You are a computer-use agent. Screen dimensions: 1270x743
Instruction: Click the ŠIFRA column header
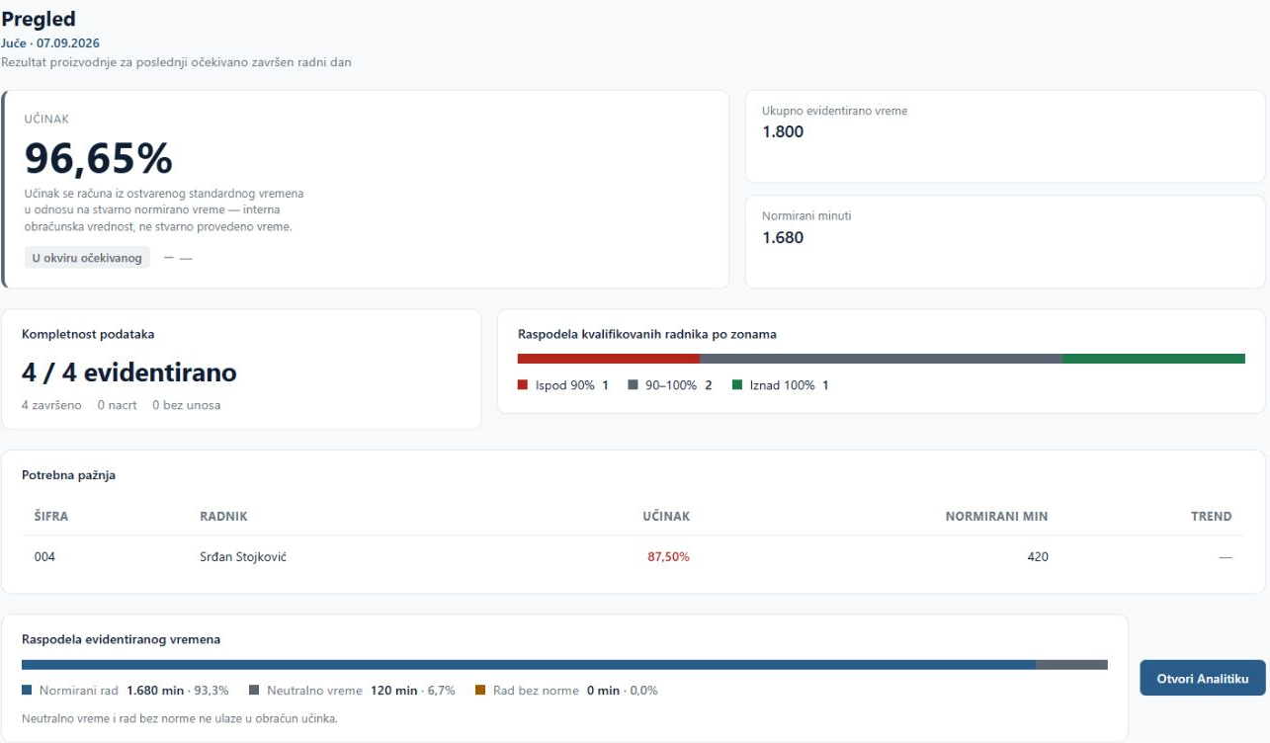pyautogui.click(x=51, y=516)
